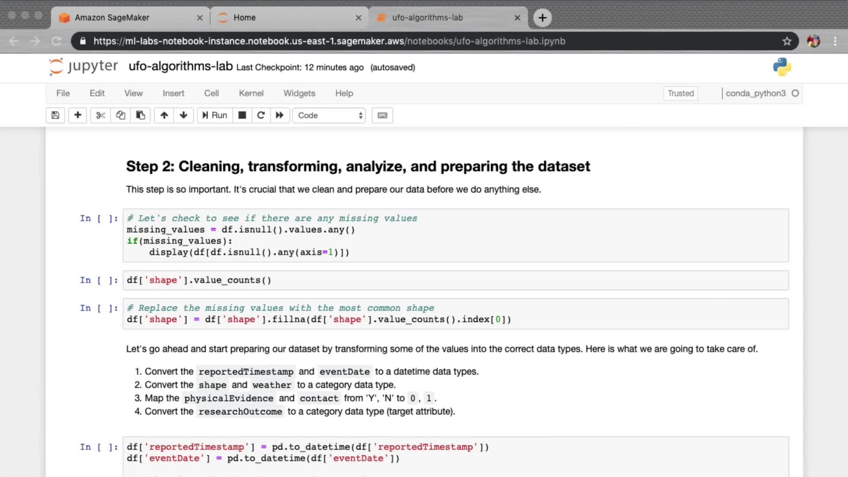
Task: Open the Code cell type dropdown
Action: 329,115
